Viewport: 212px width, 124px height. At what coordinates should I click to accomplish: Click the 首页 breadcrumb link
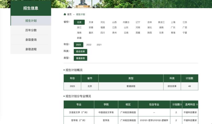click(69, 14)
